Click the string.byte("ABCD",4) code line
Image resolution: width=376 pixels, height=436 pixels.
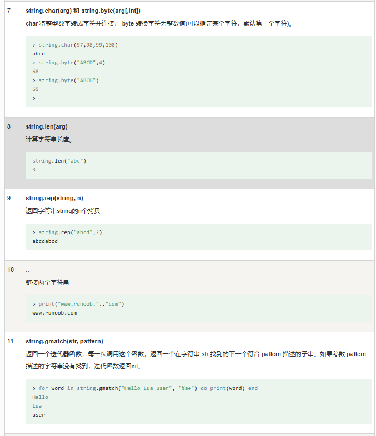(69, 63)
